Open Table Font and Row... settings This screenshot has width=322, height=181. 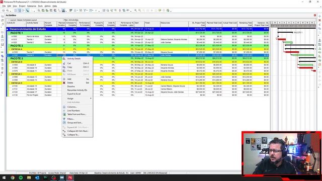(x=77, y=114)
